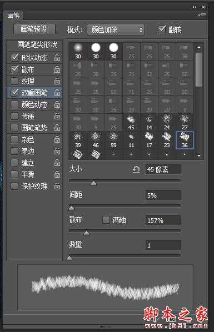The width and height of the screenshot is (214, 332).
Task: Enable the 画笔笔势 checkbox
Action: (x=14, y=128)
